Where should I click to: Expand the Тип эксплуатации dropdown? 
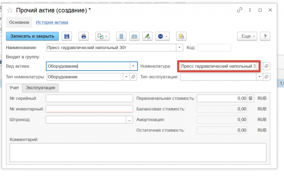(x=260, y=77)
